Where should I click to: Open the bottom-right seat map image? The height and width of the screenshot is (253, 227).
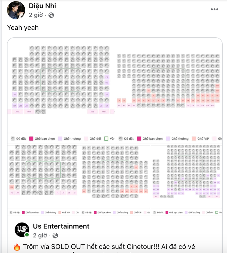(x=186, y=180)
